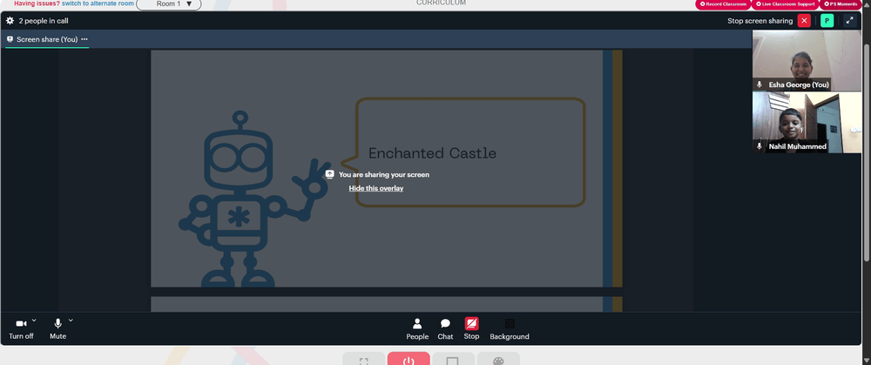Hide this overlay link
This screenshot has width=871, height=365.
click(376, 188)
